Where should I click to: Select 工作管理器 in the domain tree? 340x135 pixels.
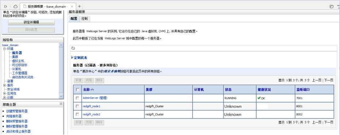point(19,73)
